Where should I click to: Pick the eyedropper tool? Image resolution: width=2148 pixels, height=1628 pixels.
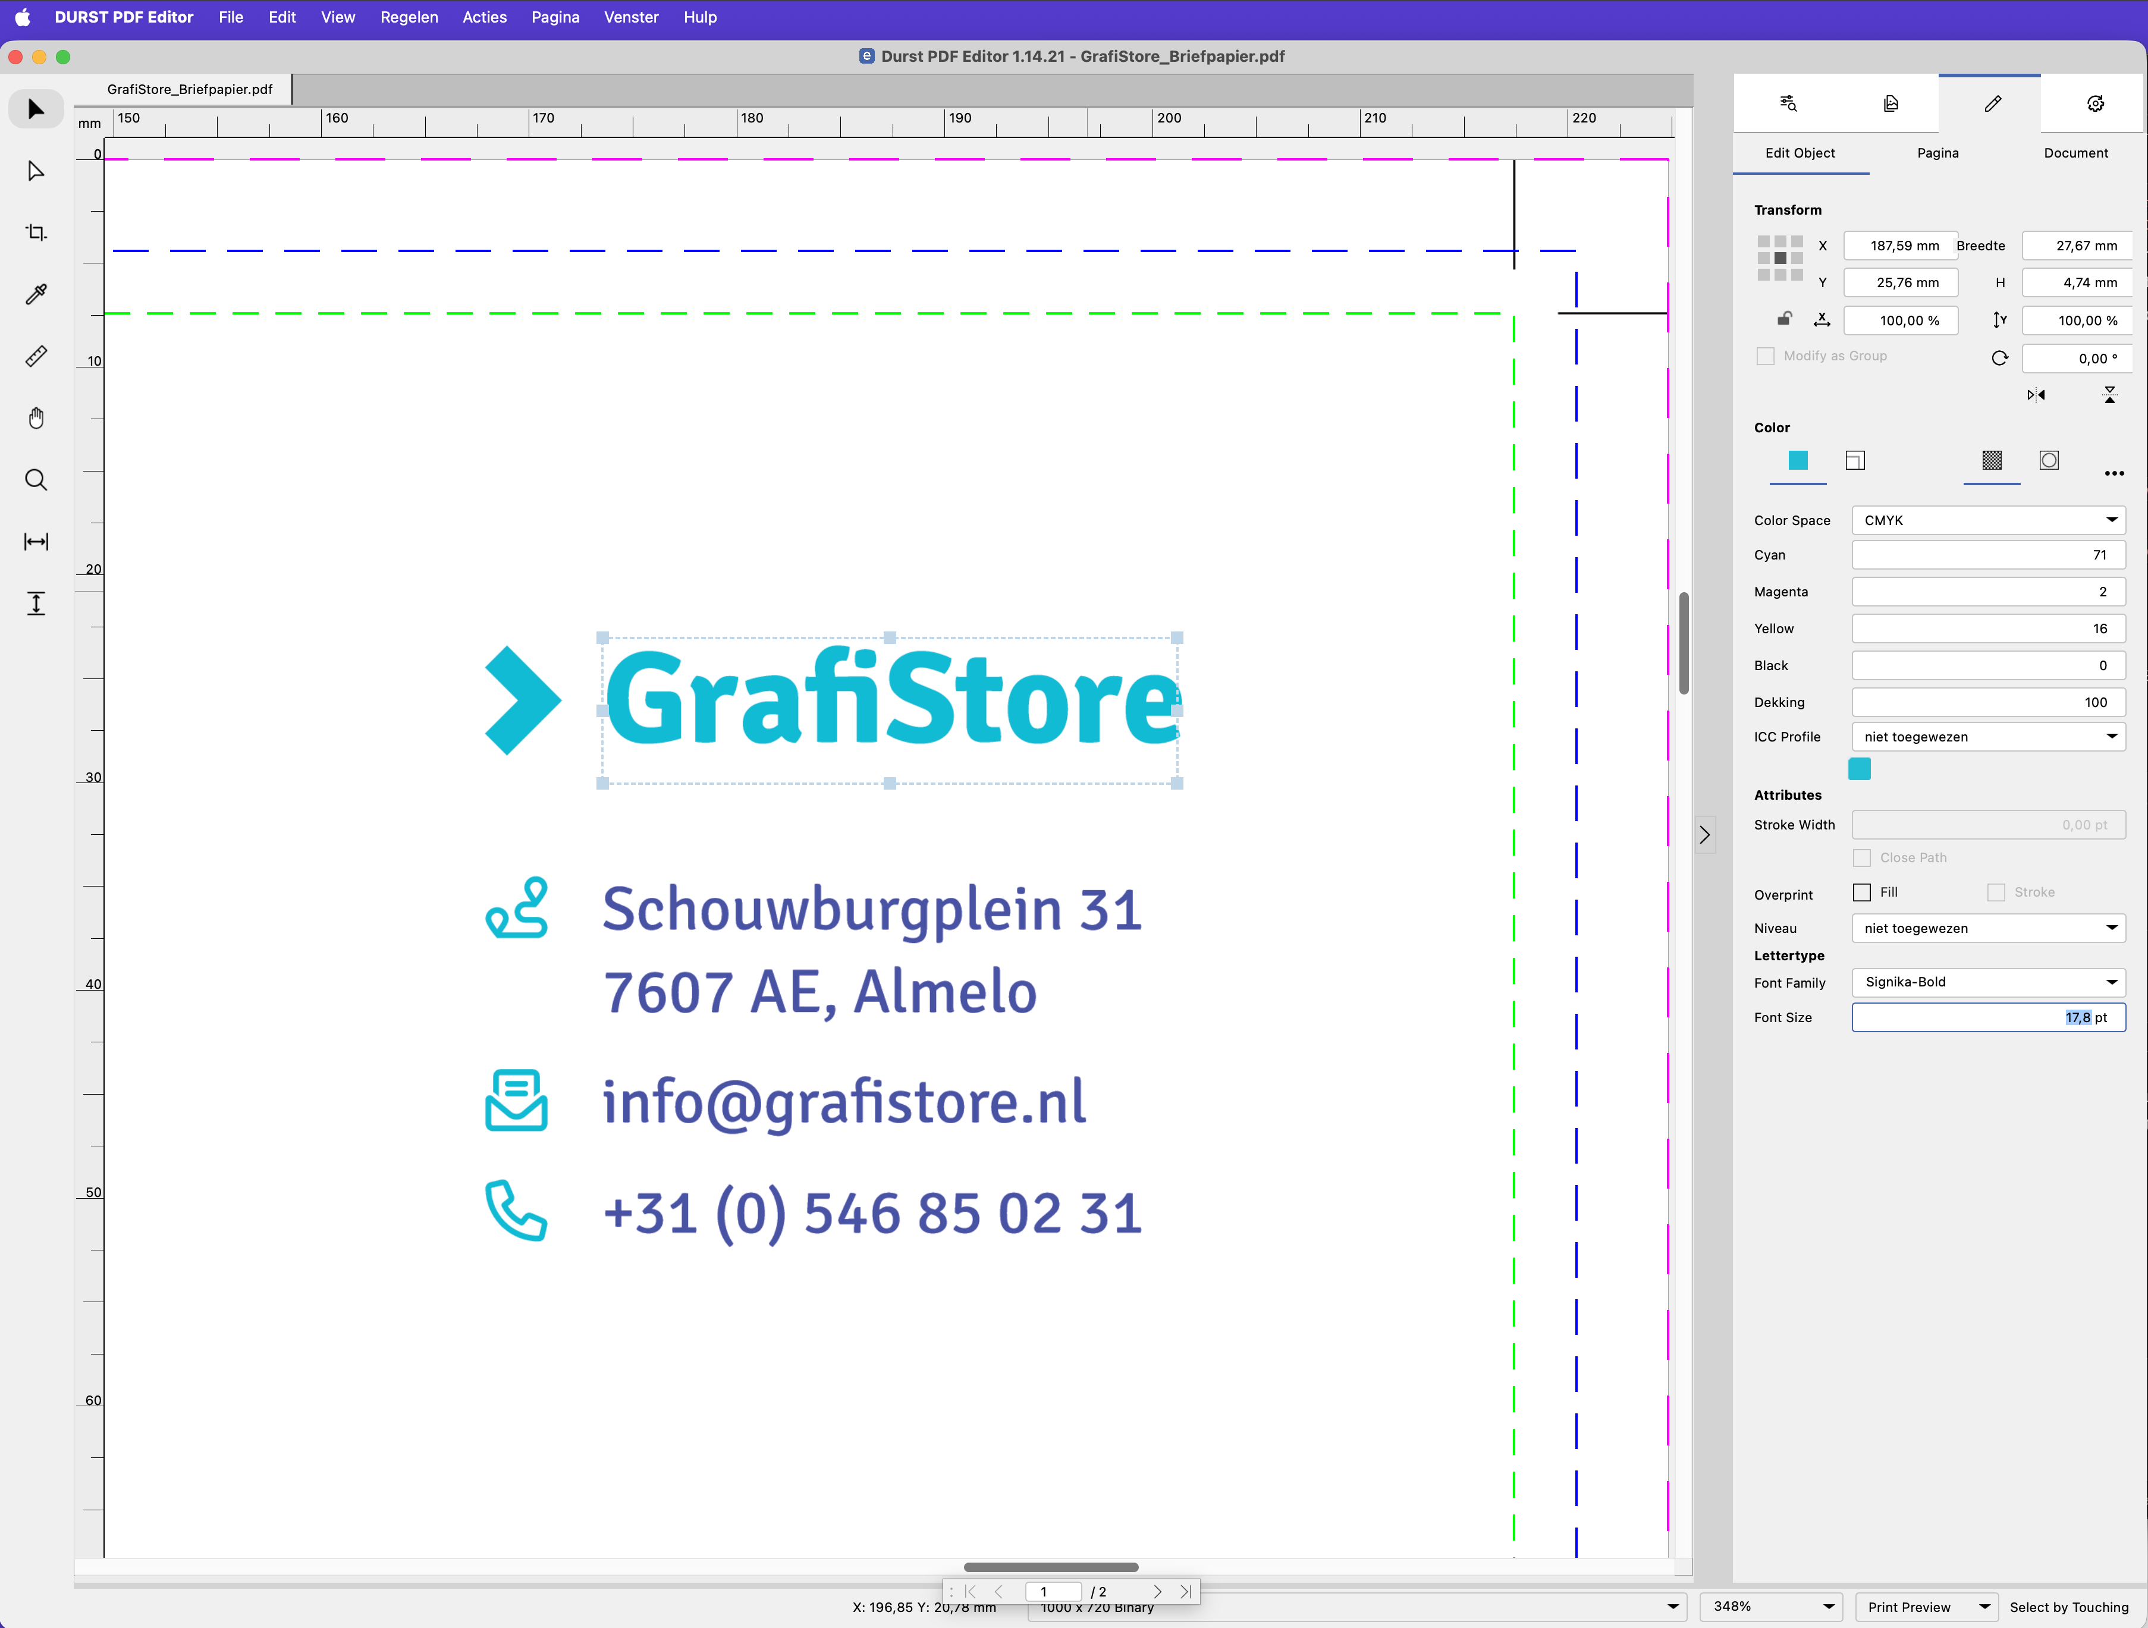point(36,294)
